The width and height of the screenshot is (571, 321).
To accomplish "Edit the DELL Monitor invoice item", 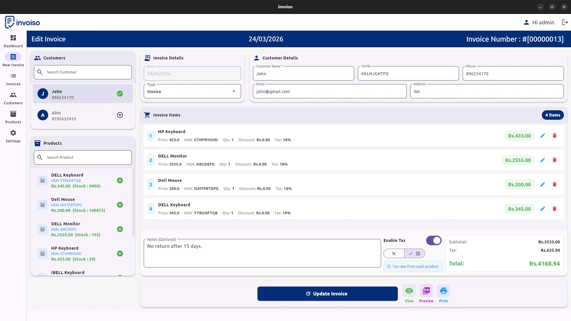I will point(542,160).
